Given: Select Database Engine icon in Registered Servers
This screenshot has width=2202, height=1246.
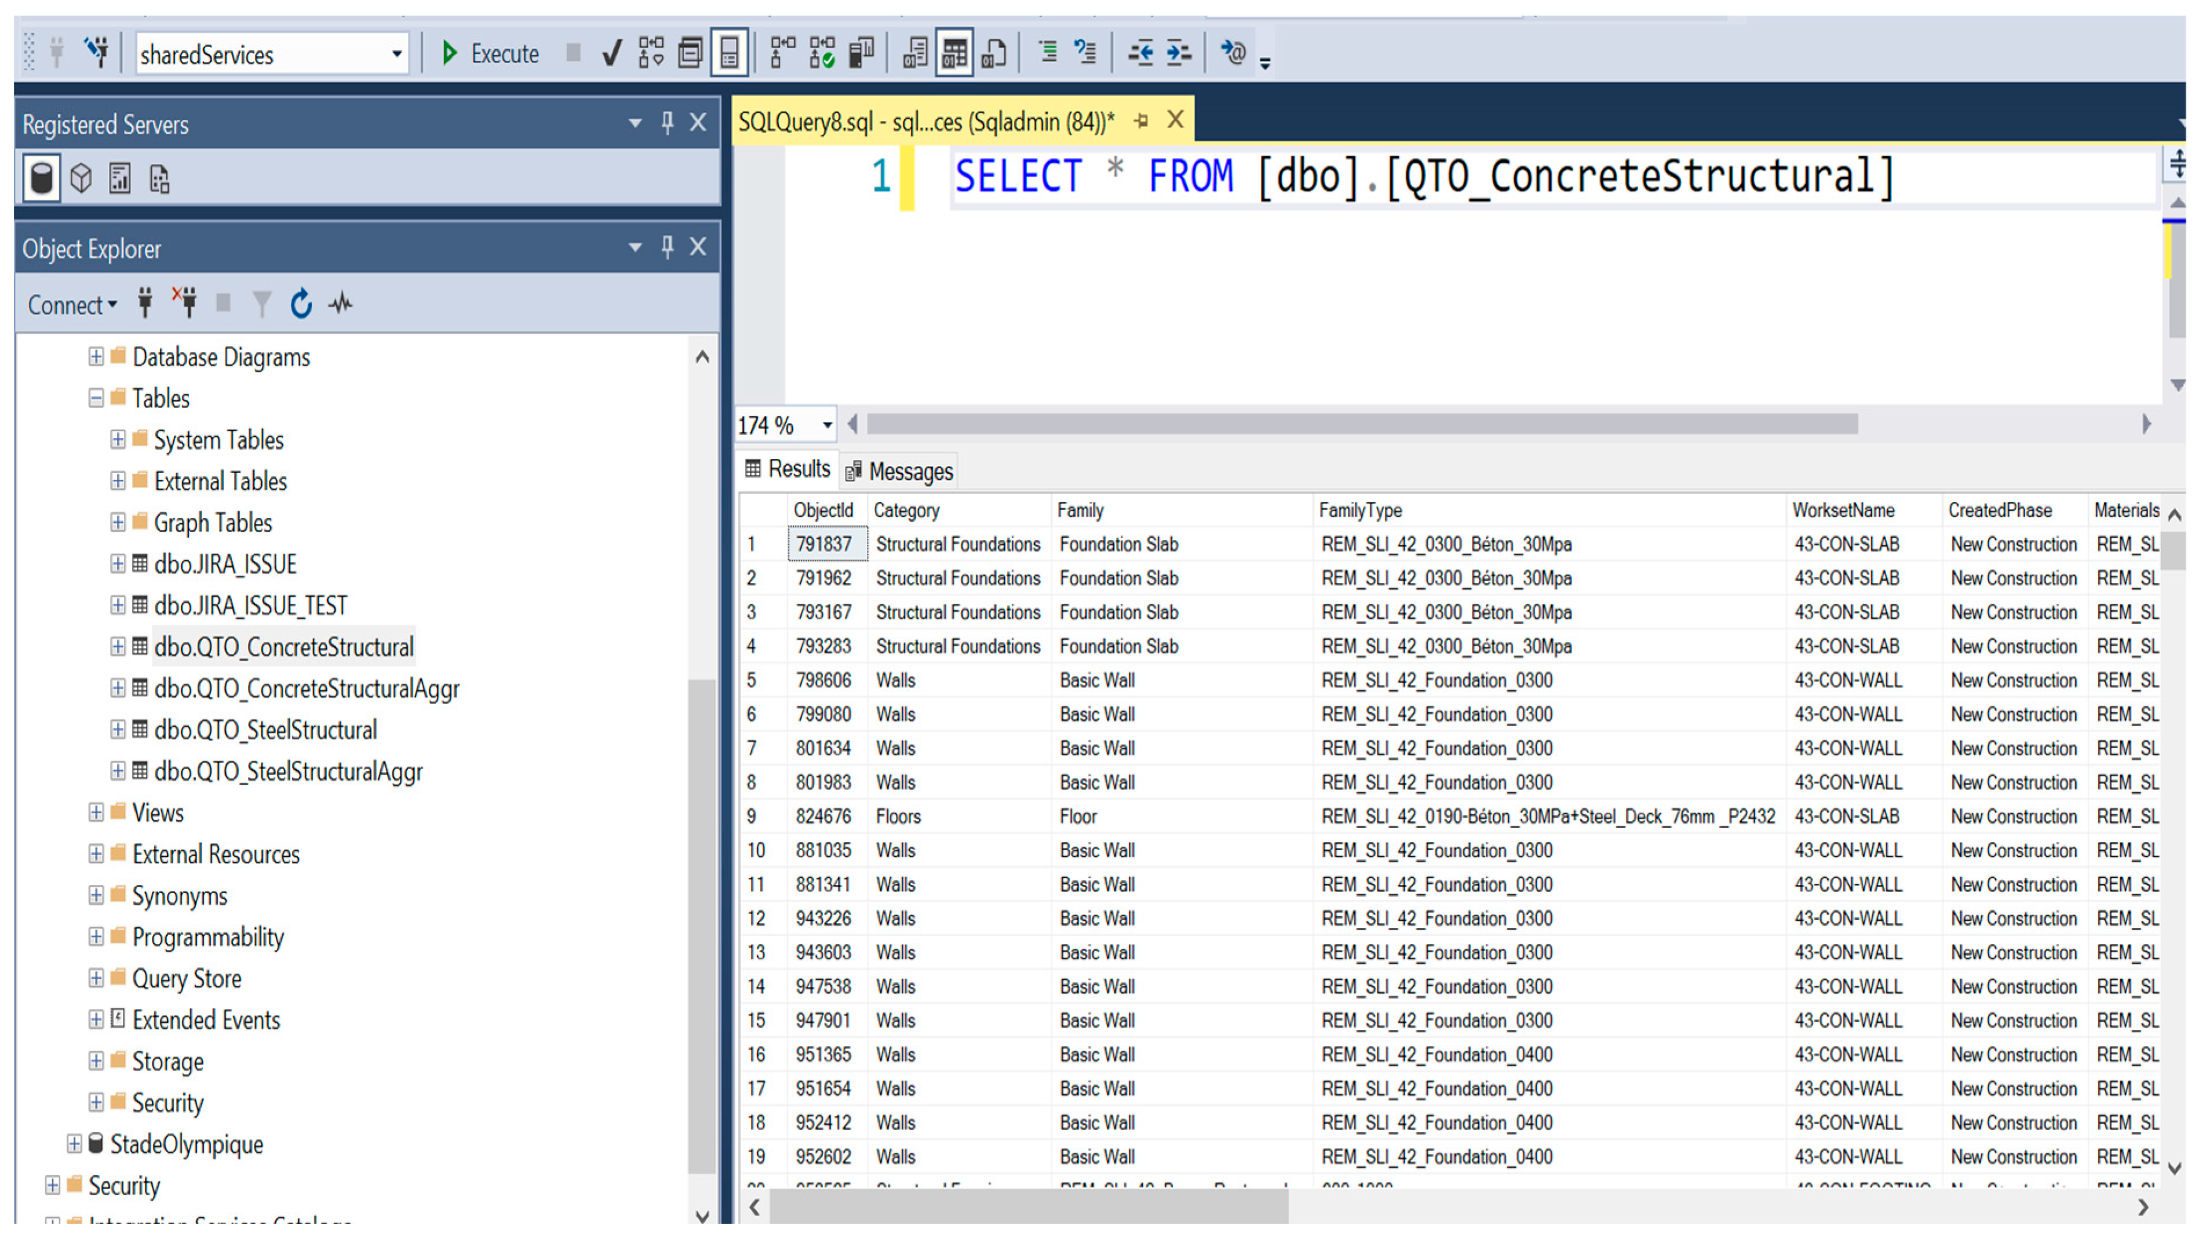Looking at the screenshot, I should pos(41,178).
